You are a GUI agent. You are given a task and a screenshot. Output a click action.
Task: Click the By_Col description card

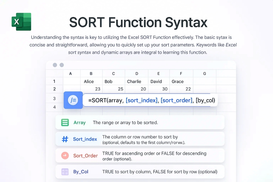[160, 172]
